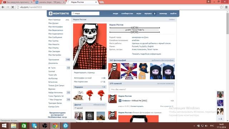Screen dimensions: 229x129
Task: Click the browser Forward arrow
Action: point(8,7)
